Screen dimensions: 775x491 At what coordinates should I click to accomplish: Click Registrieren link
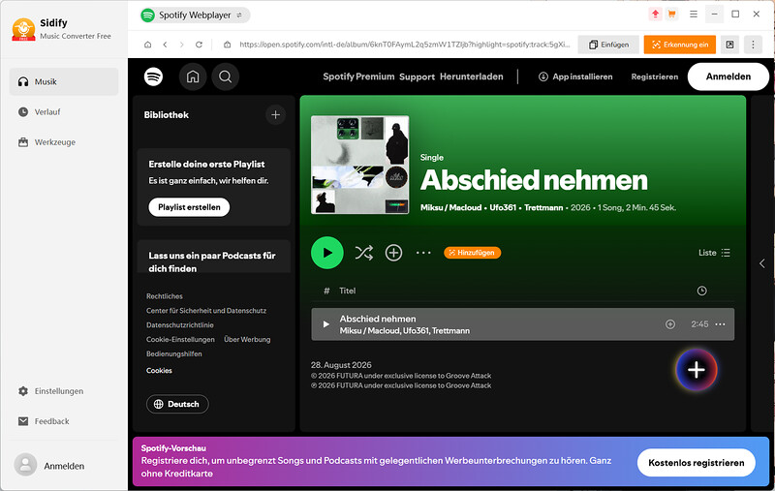[655, 77]
